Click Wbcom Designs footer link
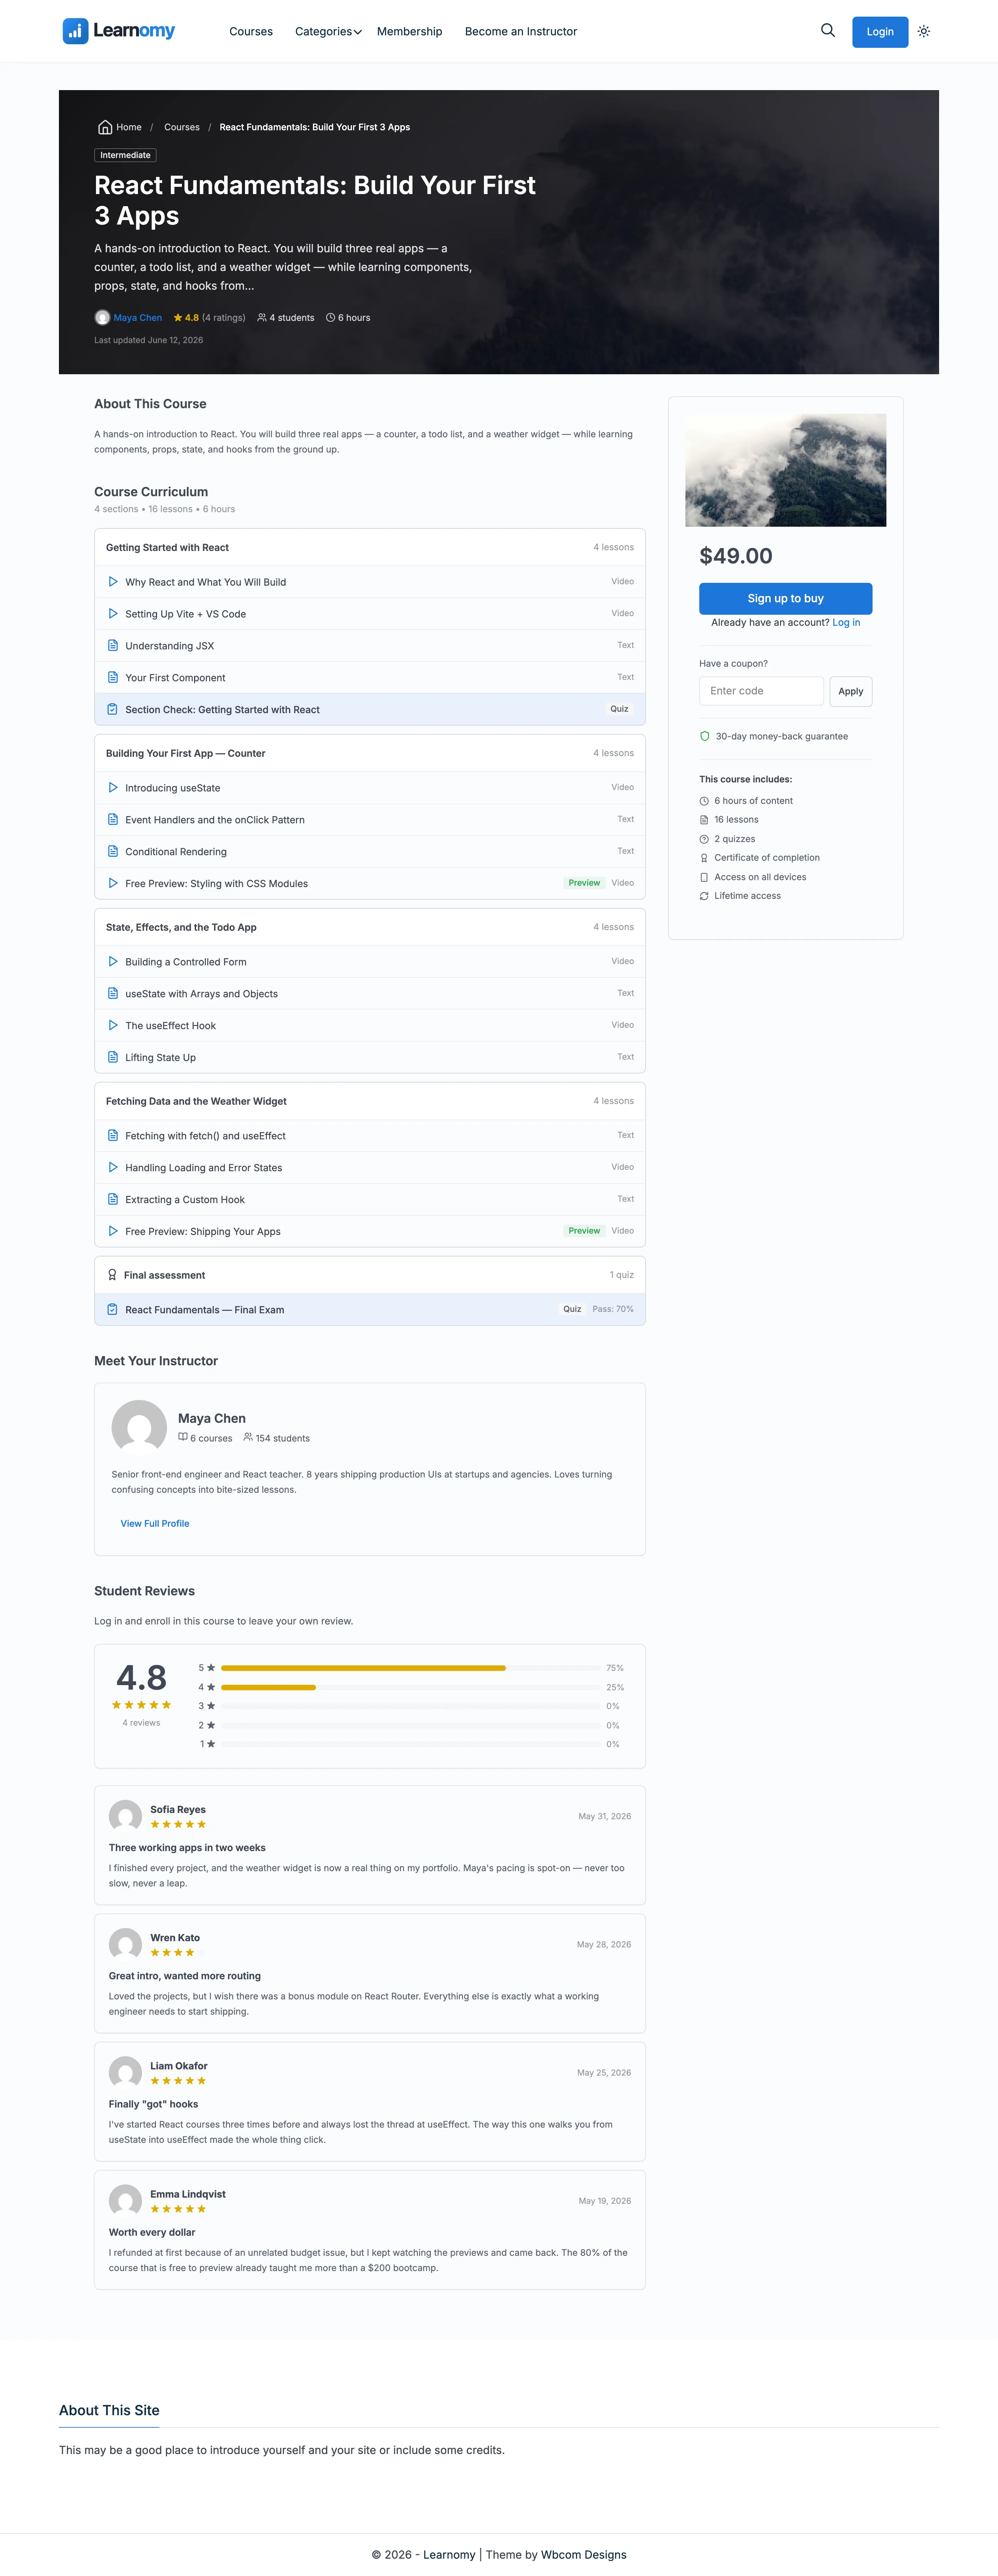 pyautogui.click(x=584, y=2555)
